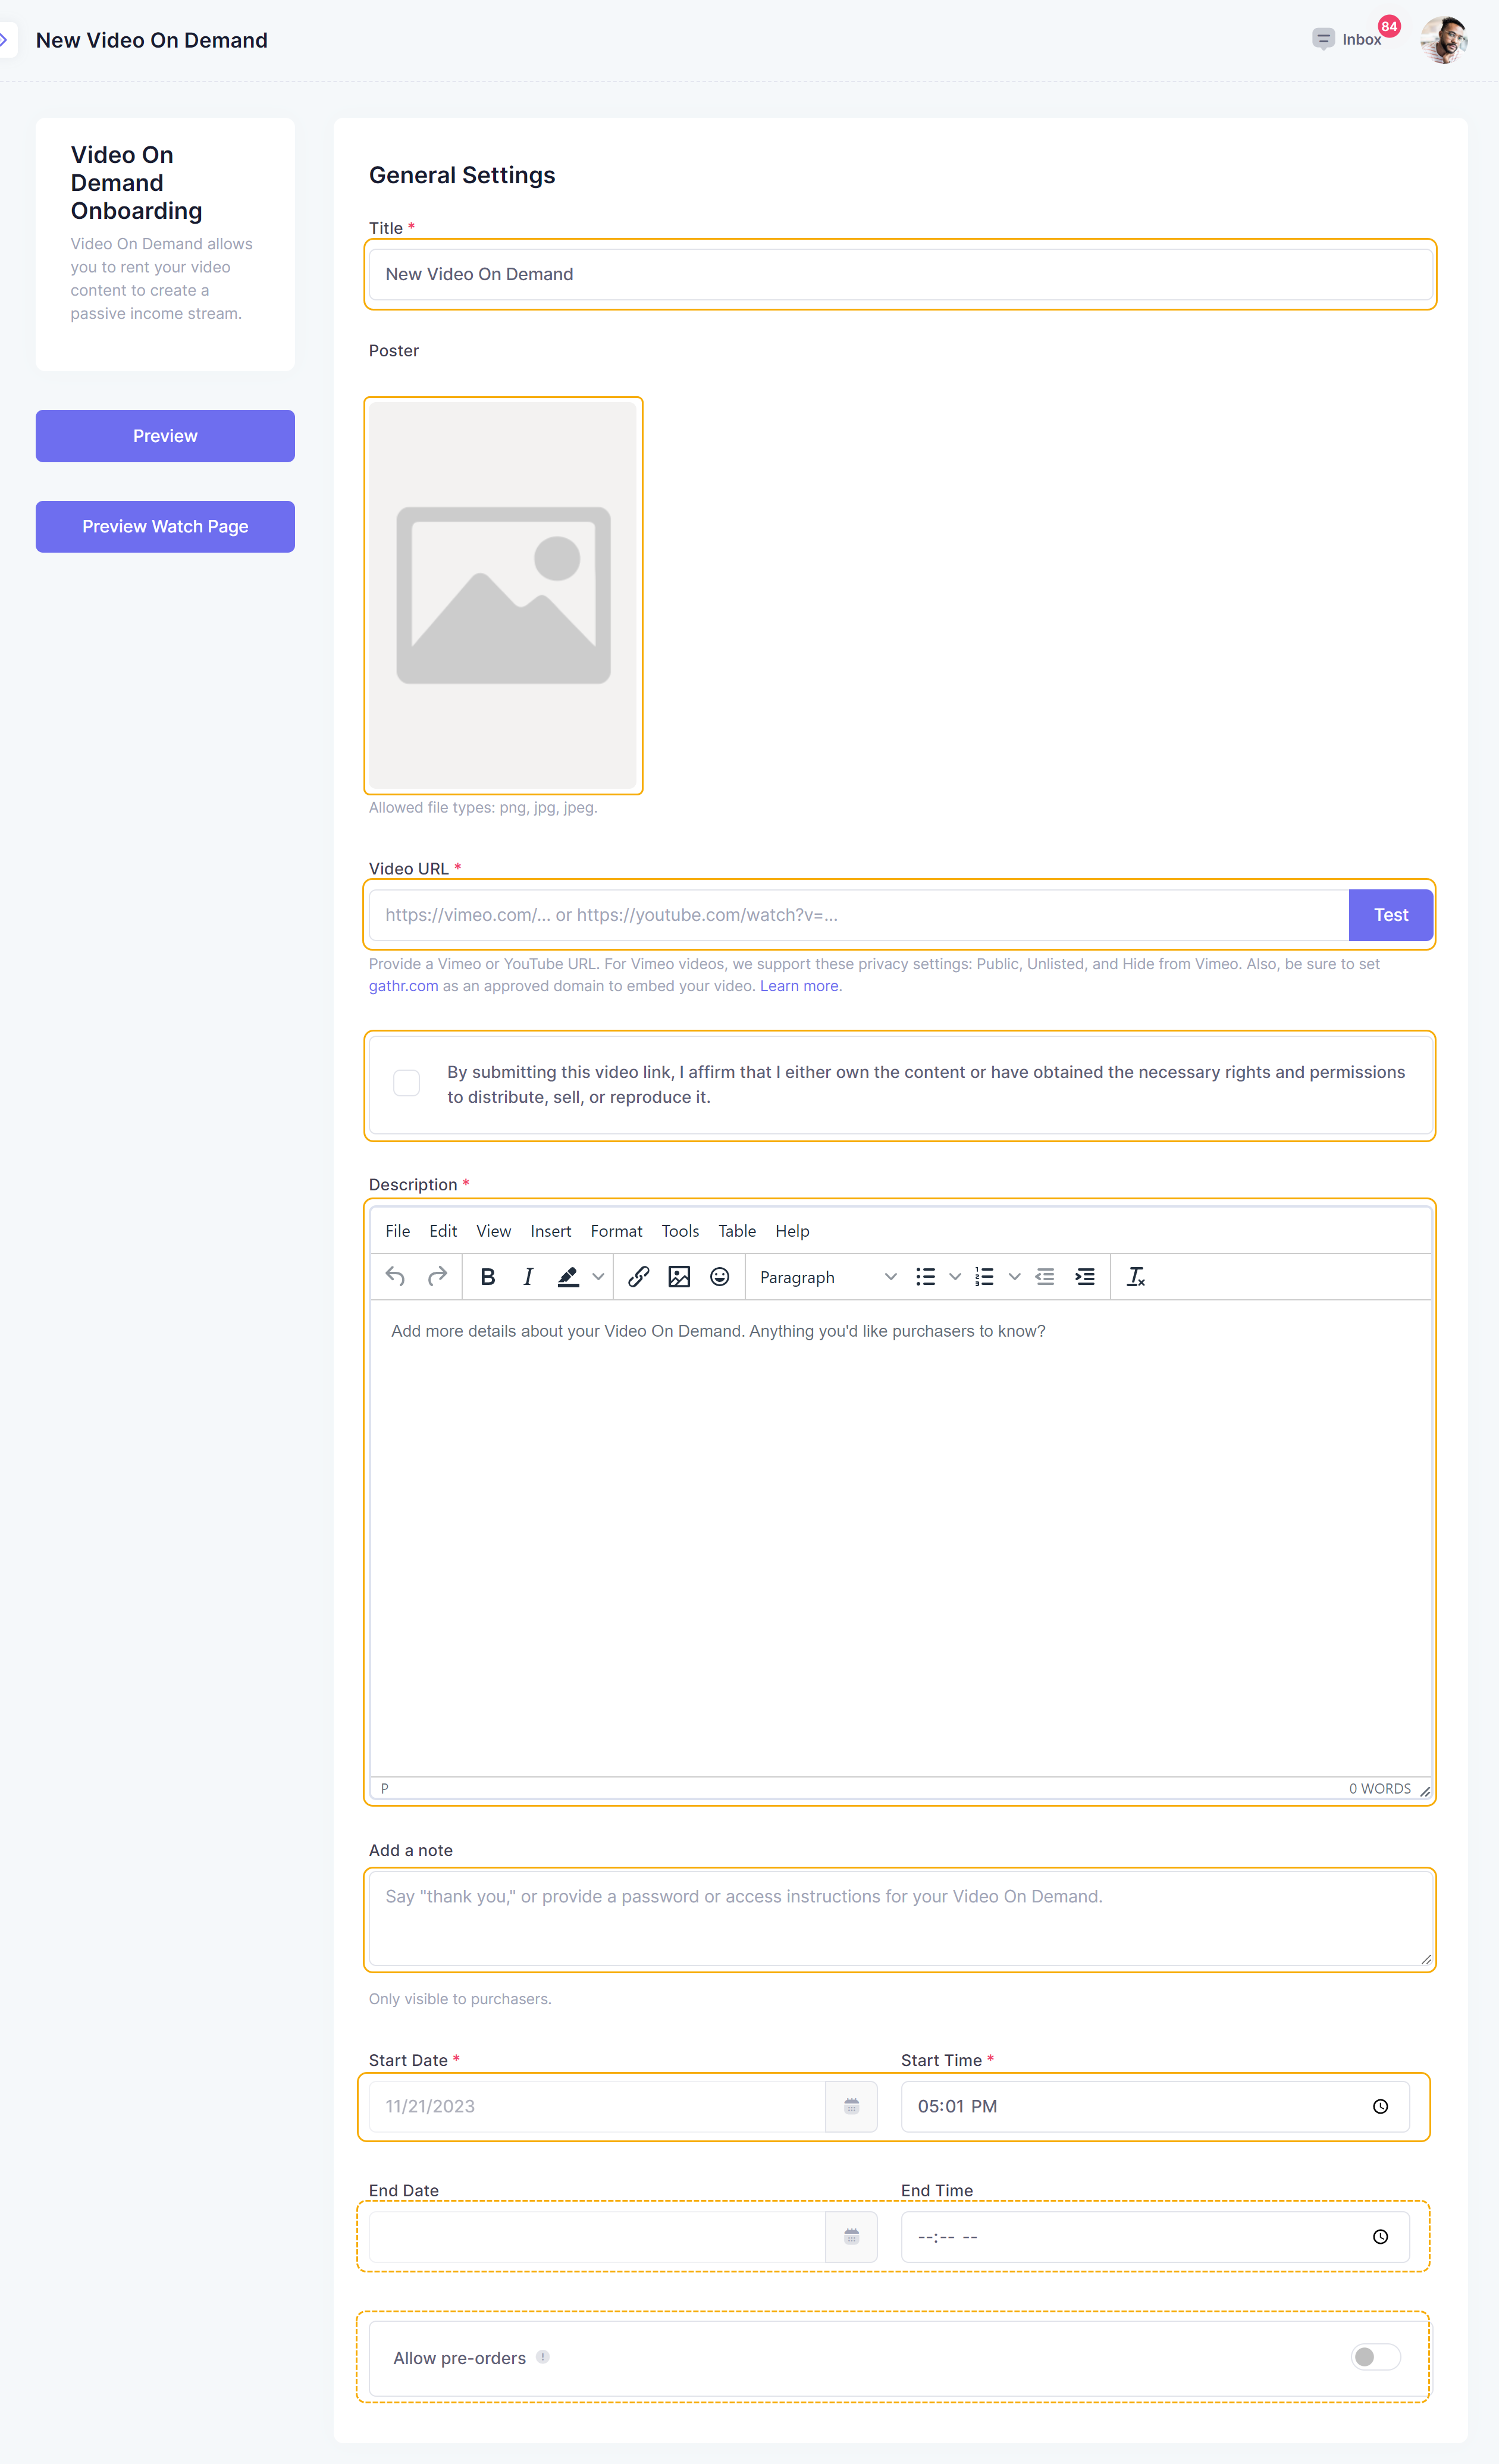Image resolution: width=1499 pixels, height=2464 pixels.
Task: Click the Italic formatting icon
Action: [x=528, y=1277]
